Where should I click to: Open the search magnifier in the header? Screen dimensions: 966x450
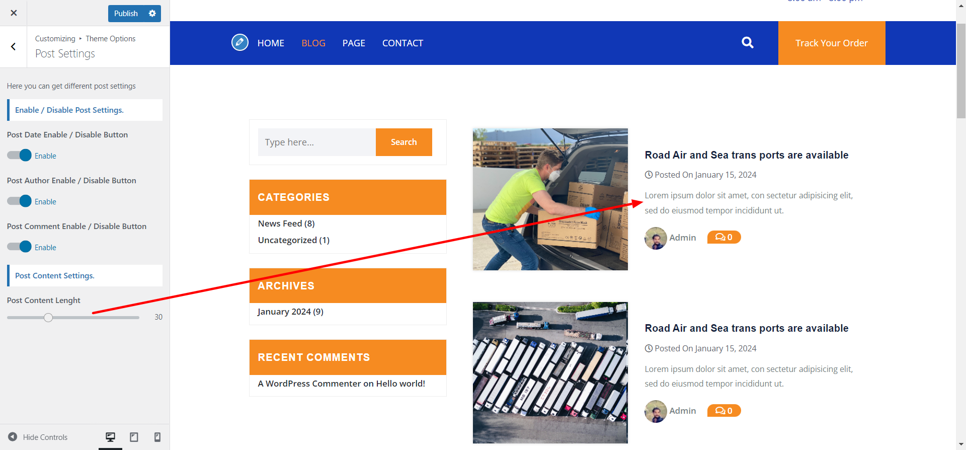[x=748, y=43]
